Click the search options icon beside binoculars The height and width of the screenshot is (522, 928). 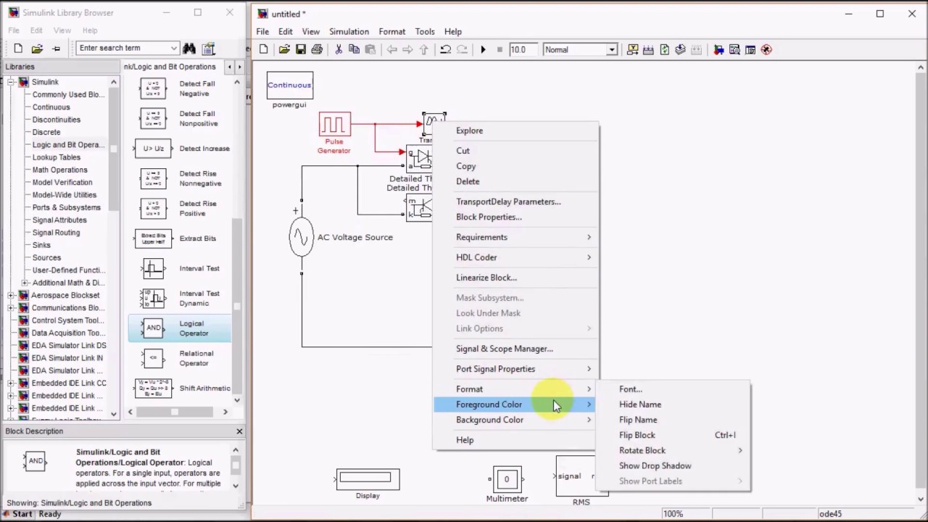[x=209, y=48]
